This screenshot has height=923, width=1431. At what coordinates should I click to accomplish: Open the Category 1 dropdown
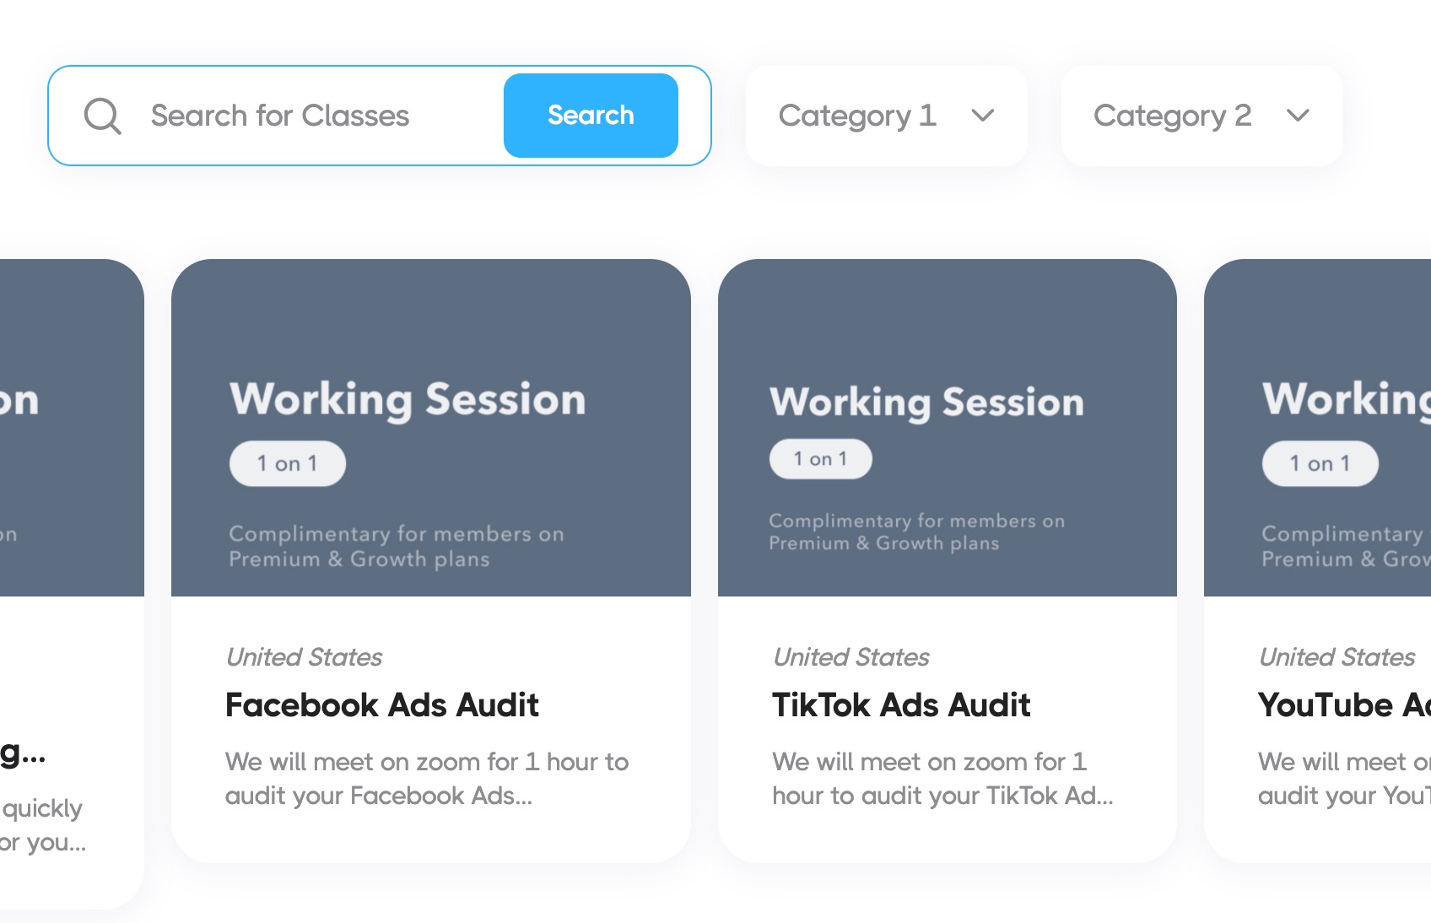(x=886, y=116)
